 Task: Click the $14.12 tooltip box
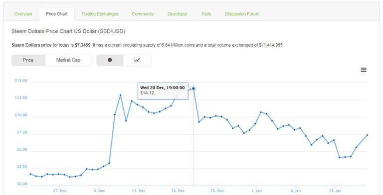(x=163, y=91)
